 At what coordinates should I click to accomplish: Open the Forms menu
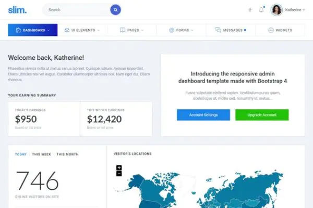[x=182, y=30]
